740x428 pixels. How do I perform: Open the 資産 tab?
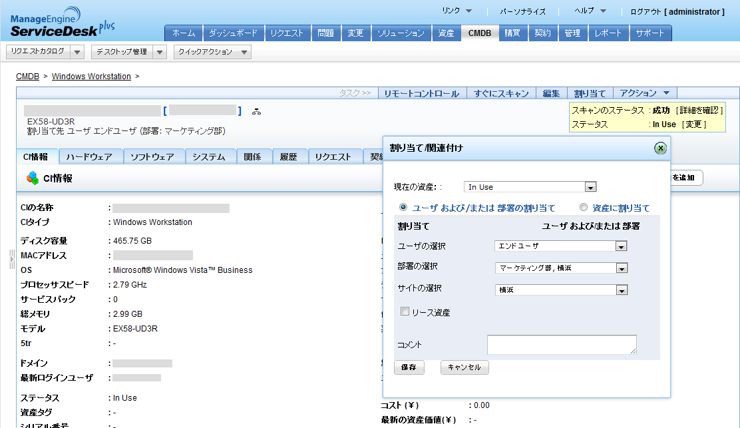[446, 33]
